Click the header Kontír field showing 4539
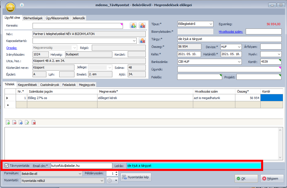The image size is (287, 188). click(271, 62)
